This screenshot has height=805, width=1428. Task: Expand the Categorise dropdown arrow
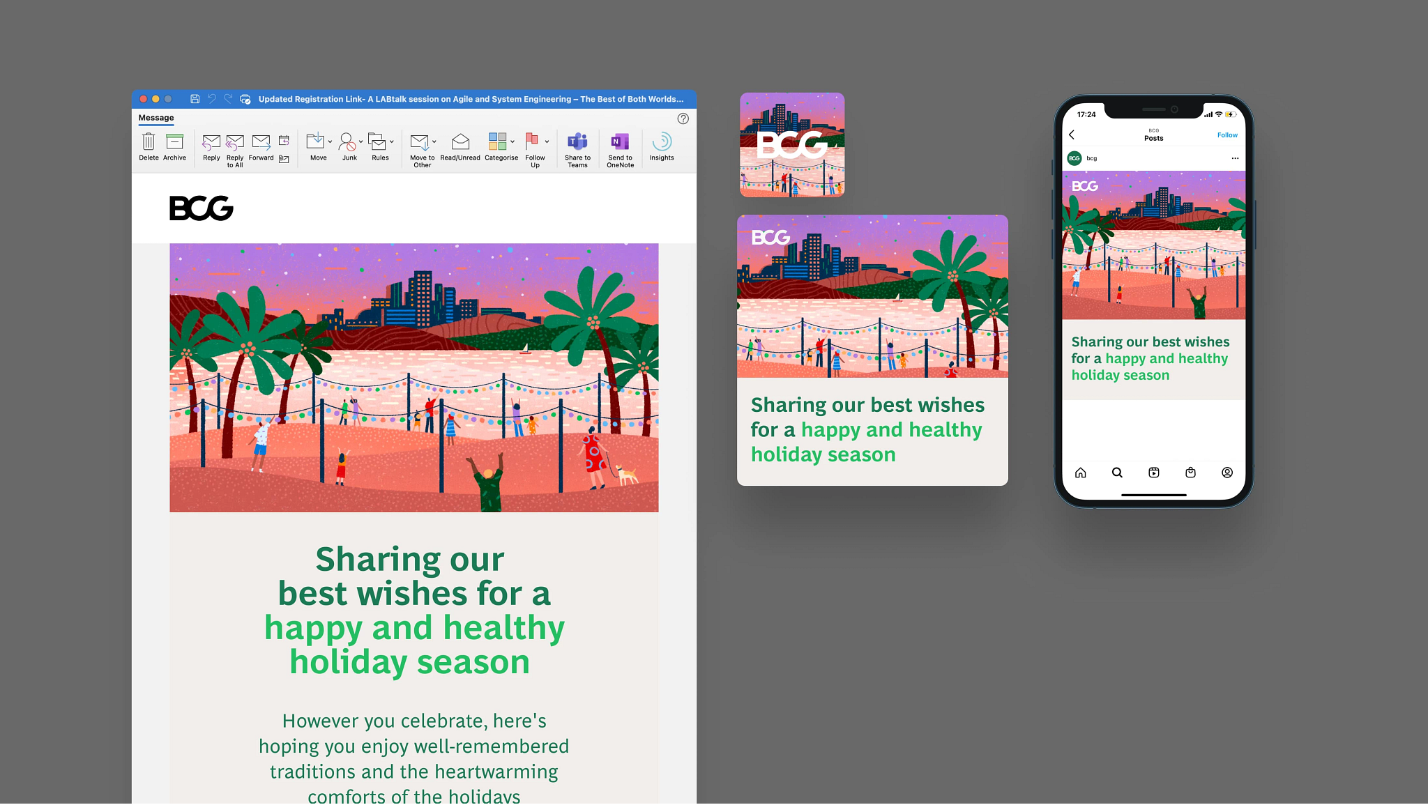(x=512, y=141)
